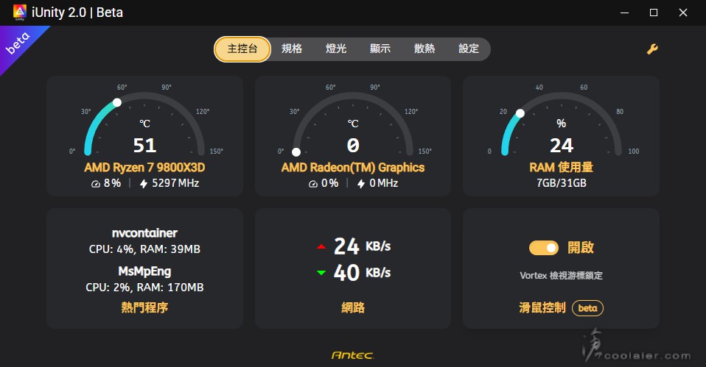Select the 主控台 dashboard tab
This screenshot has height=367, width=706.
[x=242, y=49]
